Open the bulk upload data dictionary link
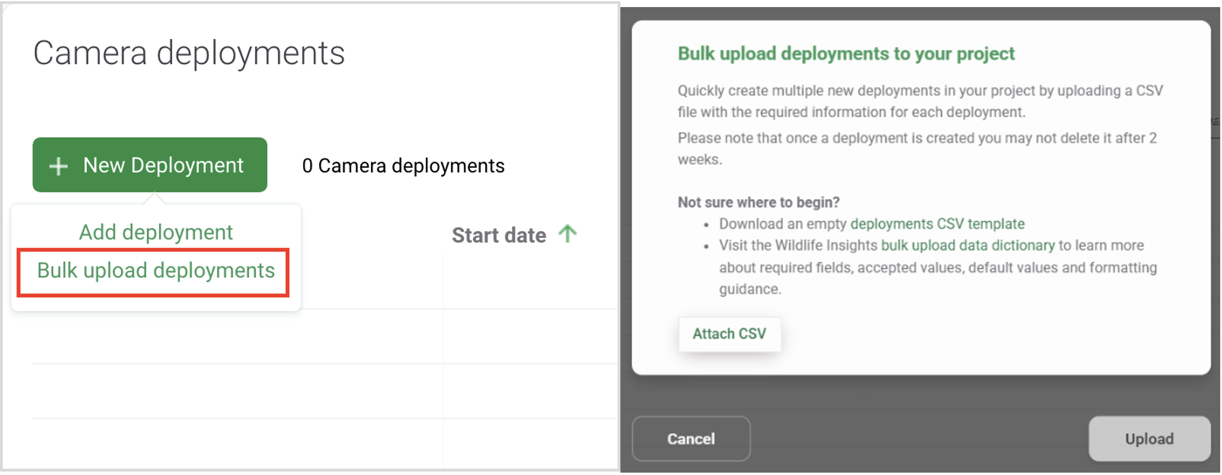This screenshot has width=1222, height=475. click(967, 246)
